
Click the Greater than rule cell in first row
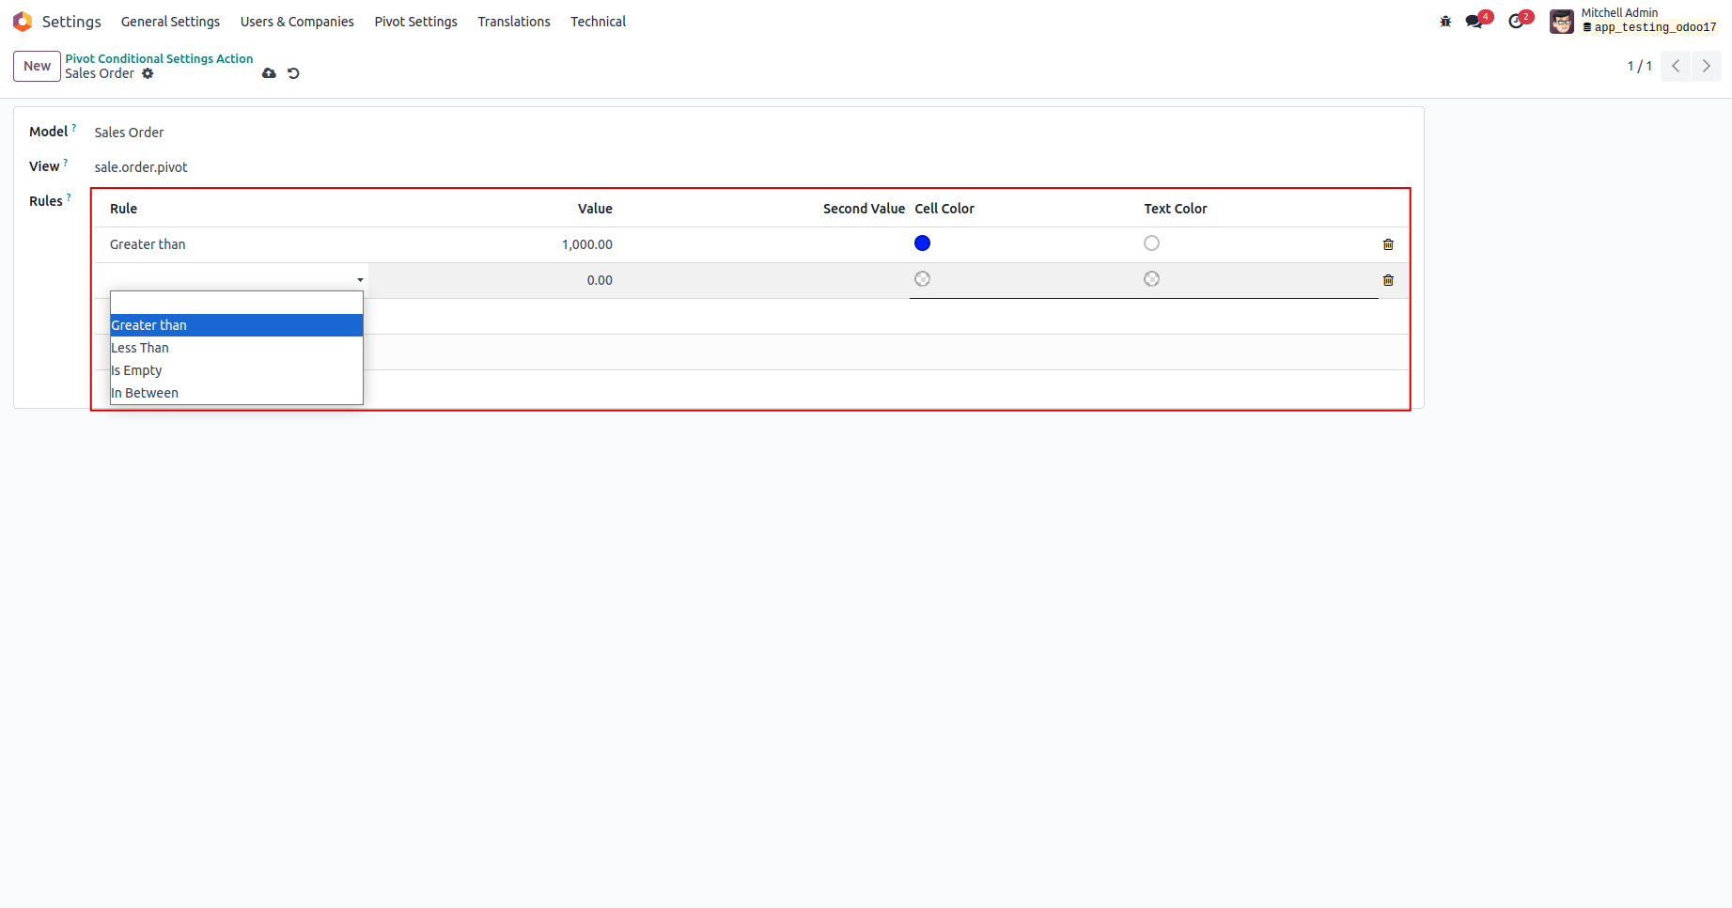(148, 244)
